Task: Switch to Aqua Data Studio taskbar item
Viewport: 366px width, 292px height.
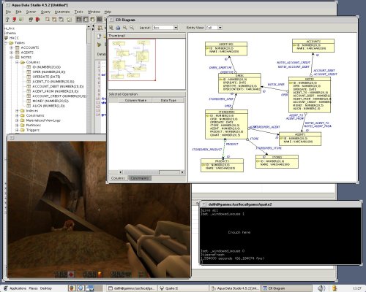Action: (x=234, y=288)
